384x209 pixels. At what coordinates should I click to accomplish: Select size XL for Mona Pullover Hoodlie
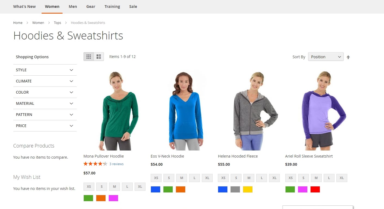pyautogui.click(x=140, y=187)
